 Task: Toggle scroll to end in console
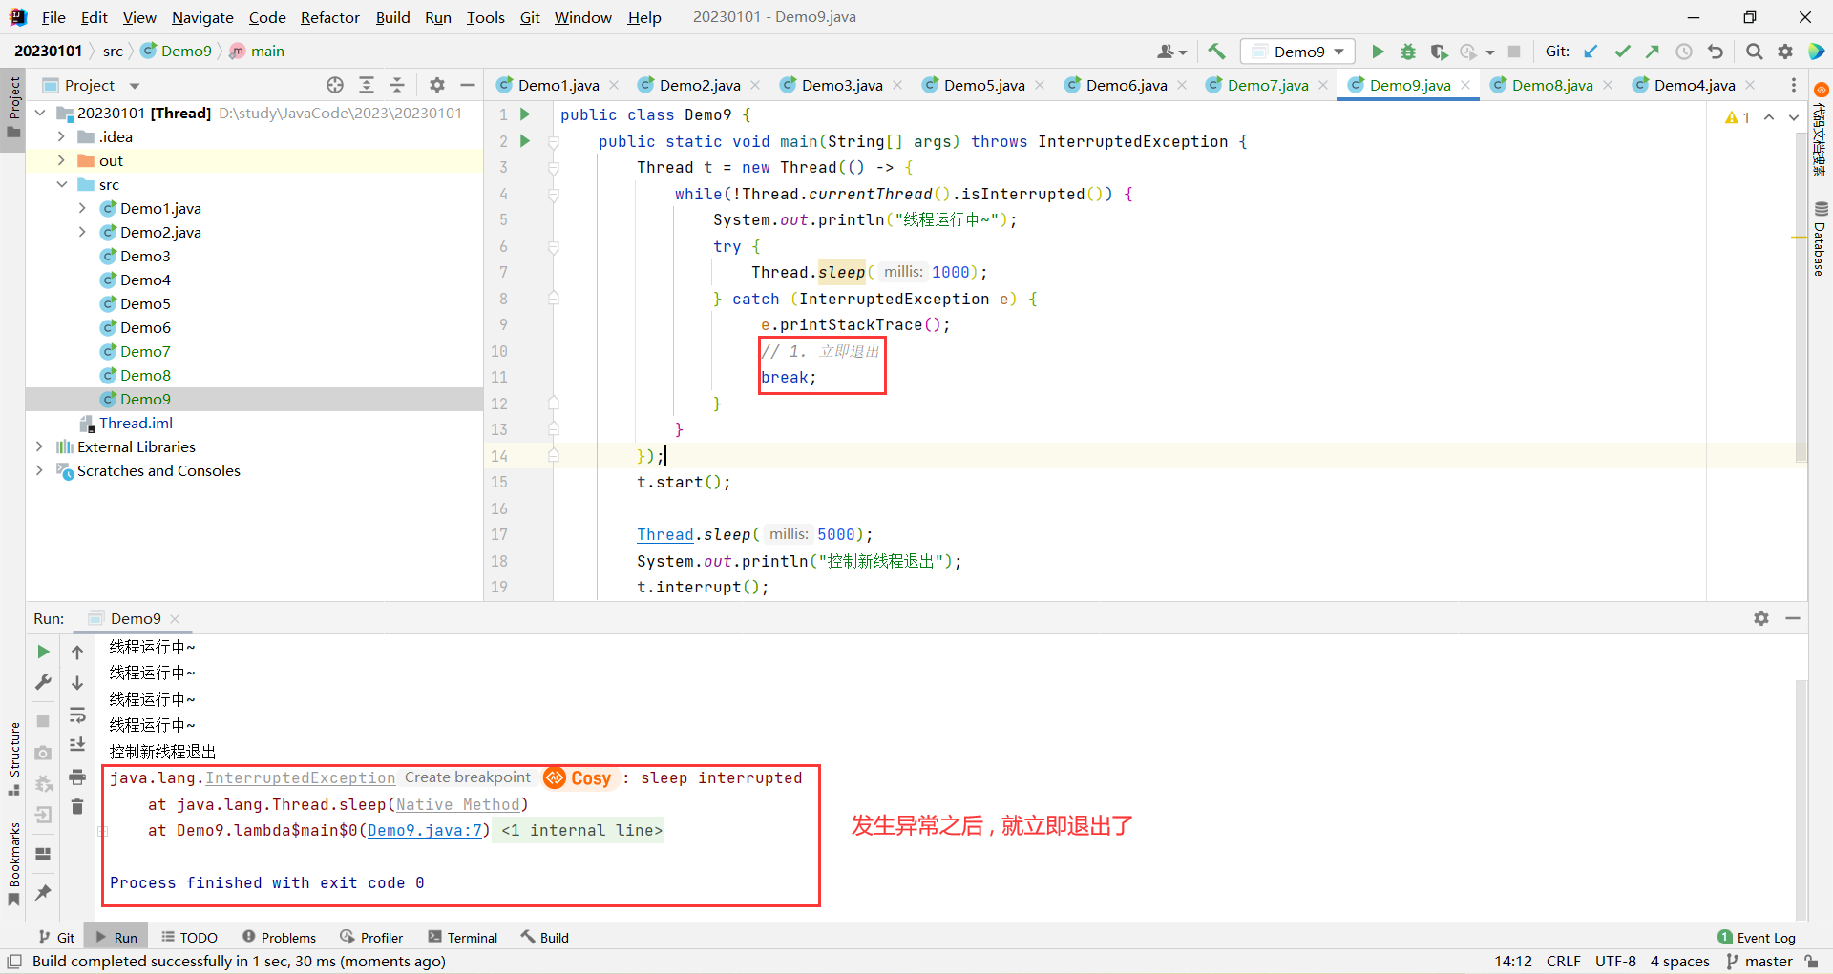click(77, 745)
